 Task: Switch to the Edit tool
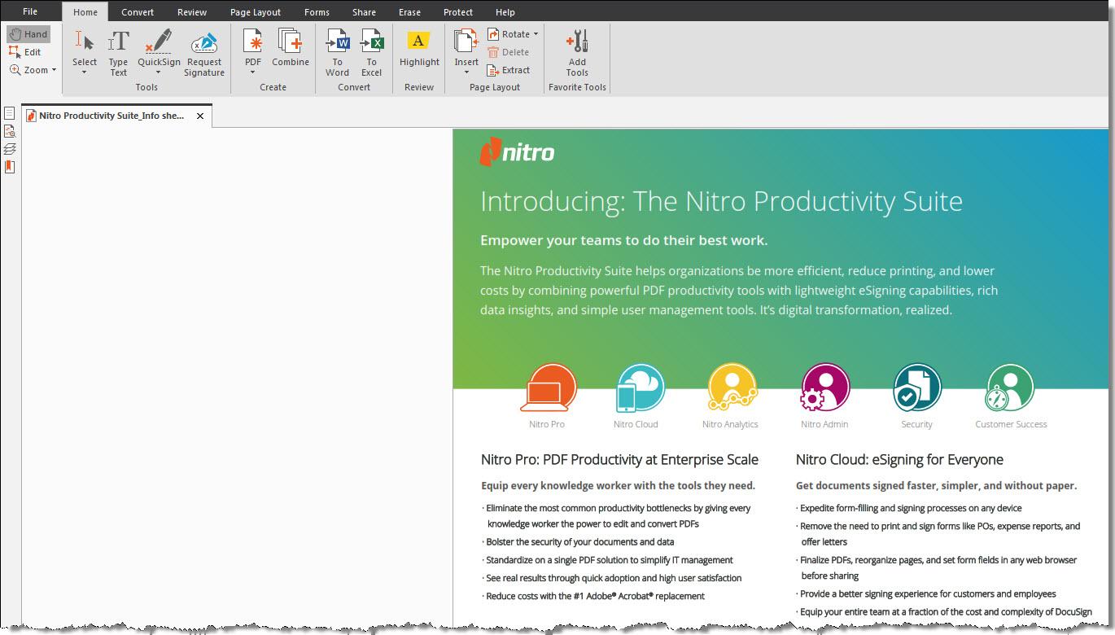click(25, 52)
